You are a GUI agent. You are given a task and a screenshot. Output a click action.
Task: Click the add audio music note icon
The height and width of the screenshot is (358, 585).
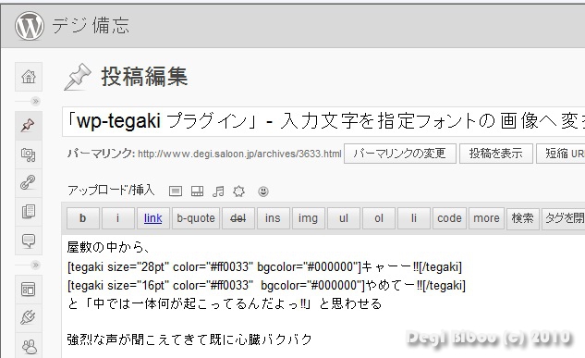(218, 191)
